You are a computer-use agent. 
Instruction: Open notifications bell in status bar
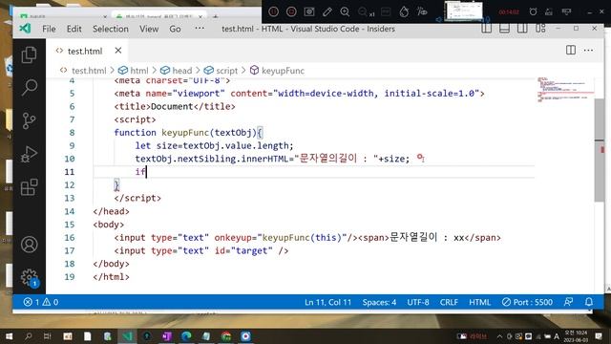coord(589,302)
